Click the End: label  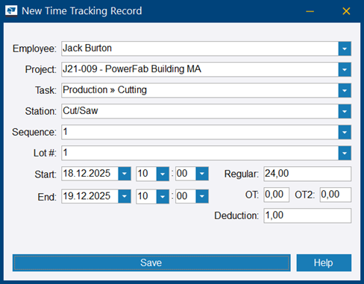click(x=47, y=198)
